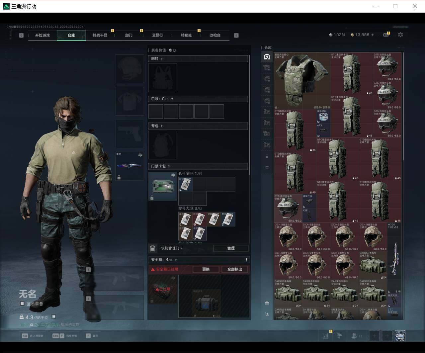The height and width of the screenshot is (353, 425).
Task: Open the friends list showing 11
Action: (x=357, y=336)
